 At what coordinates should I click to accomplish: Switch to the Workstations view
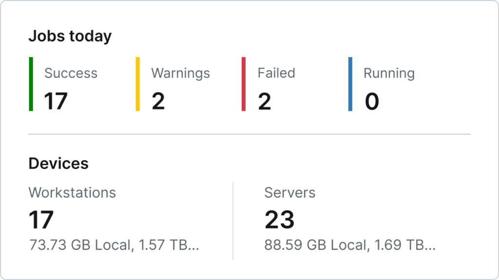point(72,192)
